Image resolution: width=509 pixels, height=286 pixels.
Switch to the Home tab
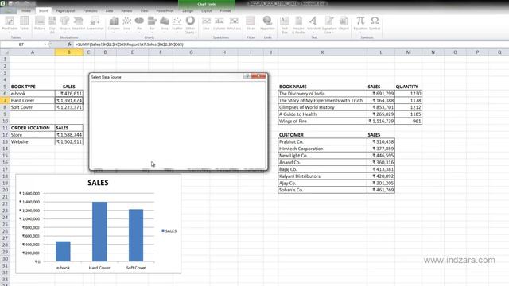(x=26, y=10)
